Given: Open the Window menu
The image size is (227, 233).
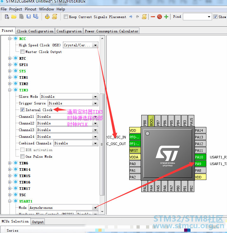Looking at the screenshot, I should point(46,9).
